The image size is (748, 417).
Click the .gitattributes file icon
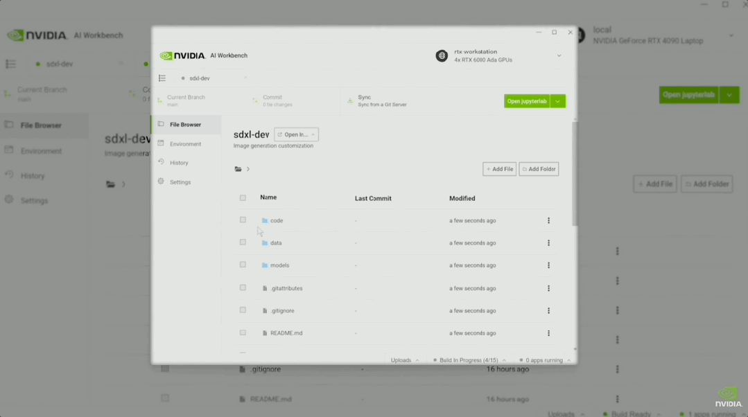265,288
